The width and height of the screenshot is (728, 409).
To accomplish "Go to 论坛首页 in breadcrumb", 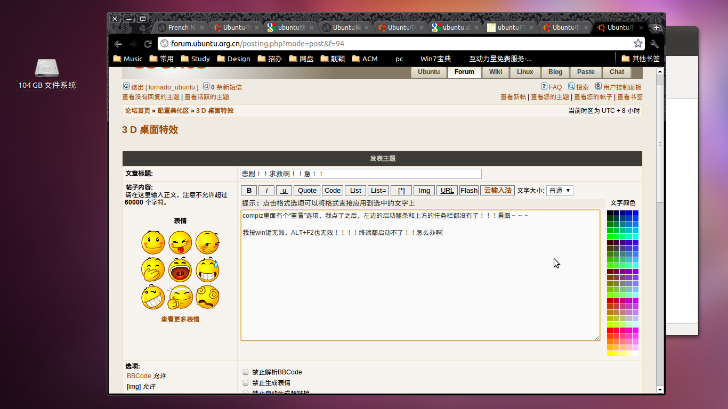I will 137,111.
